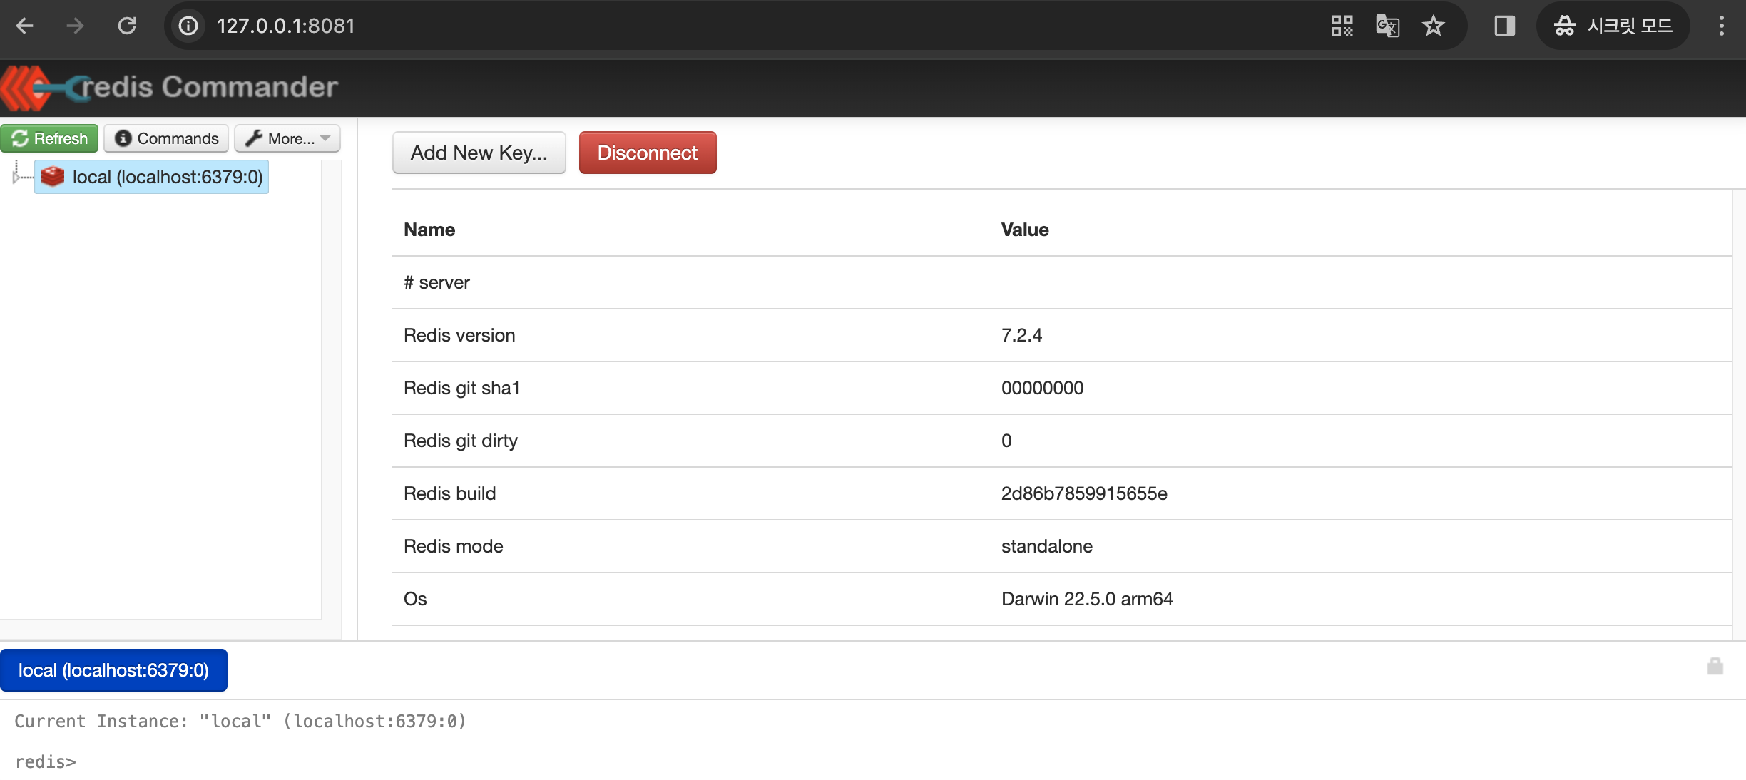Click the 'Redis build' name cell
The width and height of the screenshot is (1746, 780).
[x=449, y=493]
